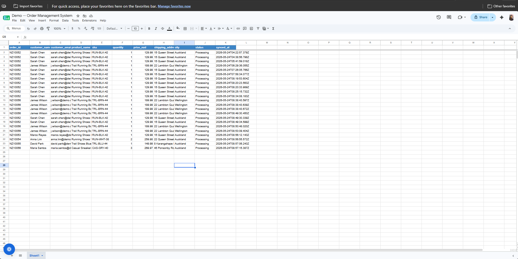Click the Share button
The width and height of the screenshot is (518, 259).
[480, 17]
